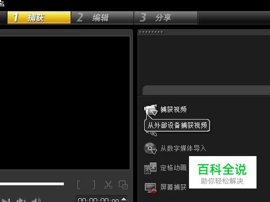Click the timecode field 00:00:00:00

[x=99, y=200]
